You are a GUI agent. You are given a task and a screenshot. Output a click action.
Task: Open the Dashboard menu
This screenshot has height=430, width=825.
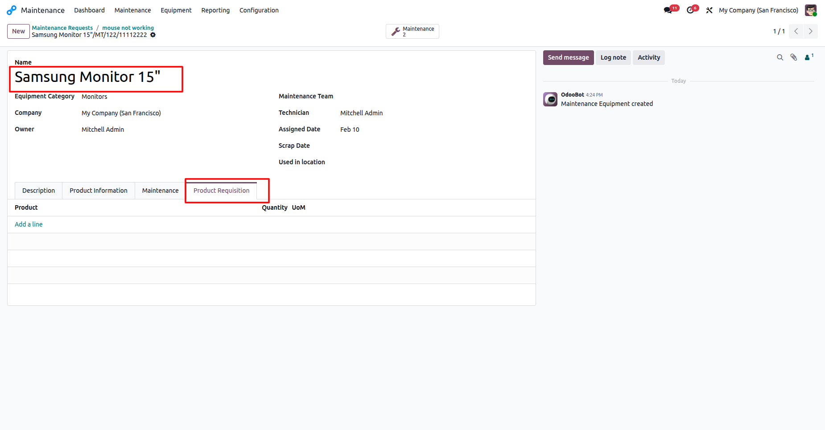click(x=89, y=10)
